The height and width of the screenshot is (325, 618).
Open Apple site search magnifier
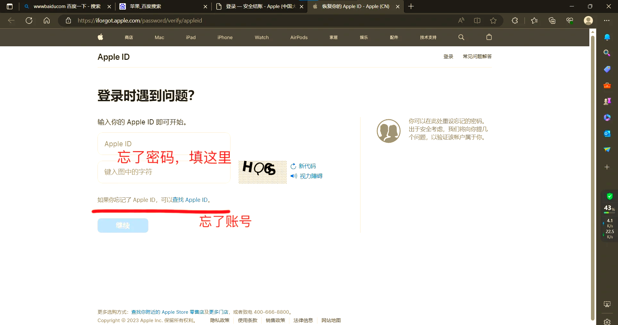[x=461, y=37]
